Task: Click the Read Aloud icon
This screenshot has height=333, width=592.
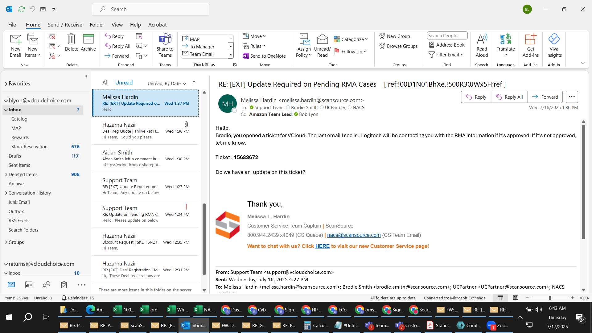Action: [x=482, y=46]
